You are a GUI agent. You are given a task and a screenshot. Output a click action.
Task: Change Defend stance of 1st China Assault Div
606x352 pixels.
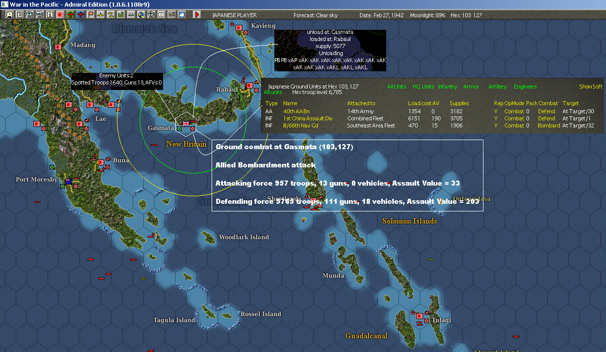pyautogui.click(x=546, y=118)
